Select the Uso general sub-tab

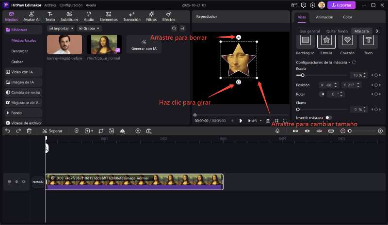(309, 31)
